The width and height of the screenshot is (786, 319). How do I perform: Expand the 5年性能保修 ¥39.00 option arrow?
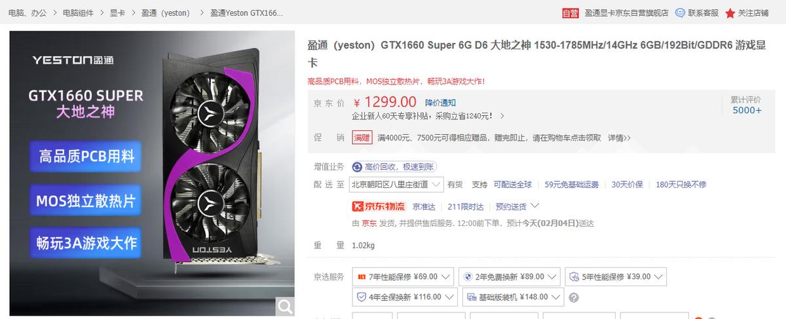click(x=658, y=276)
